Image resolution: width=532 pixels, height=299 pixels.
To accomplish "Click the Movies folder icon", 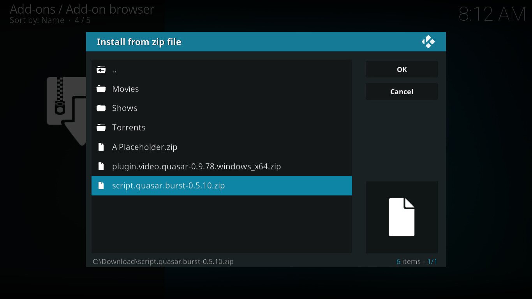I will [101, 89].
